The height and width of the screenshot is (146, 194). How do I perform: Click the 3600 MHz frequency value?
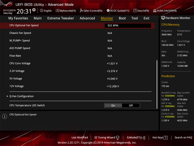pos(167,35)
